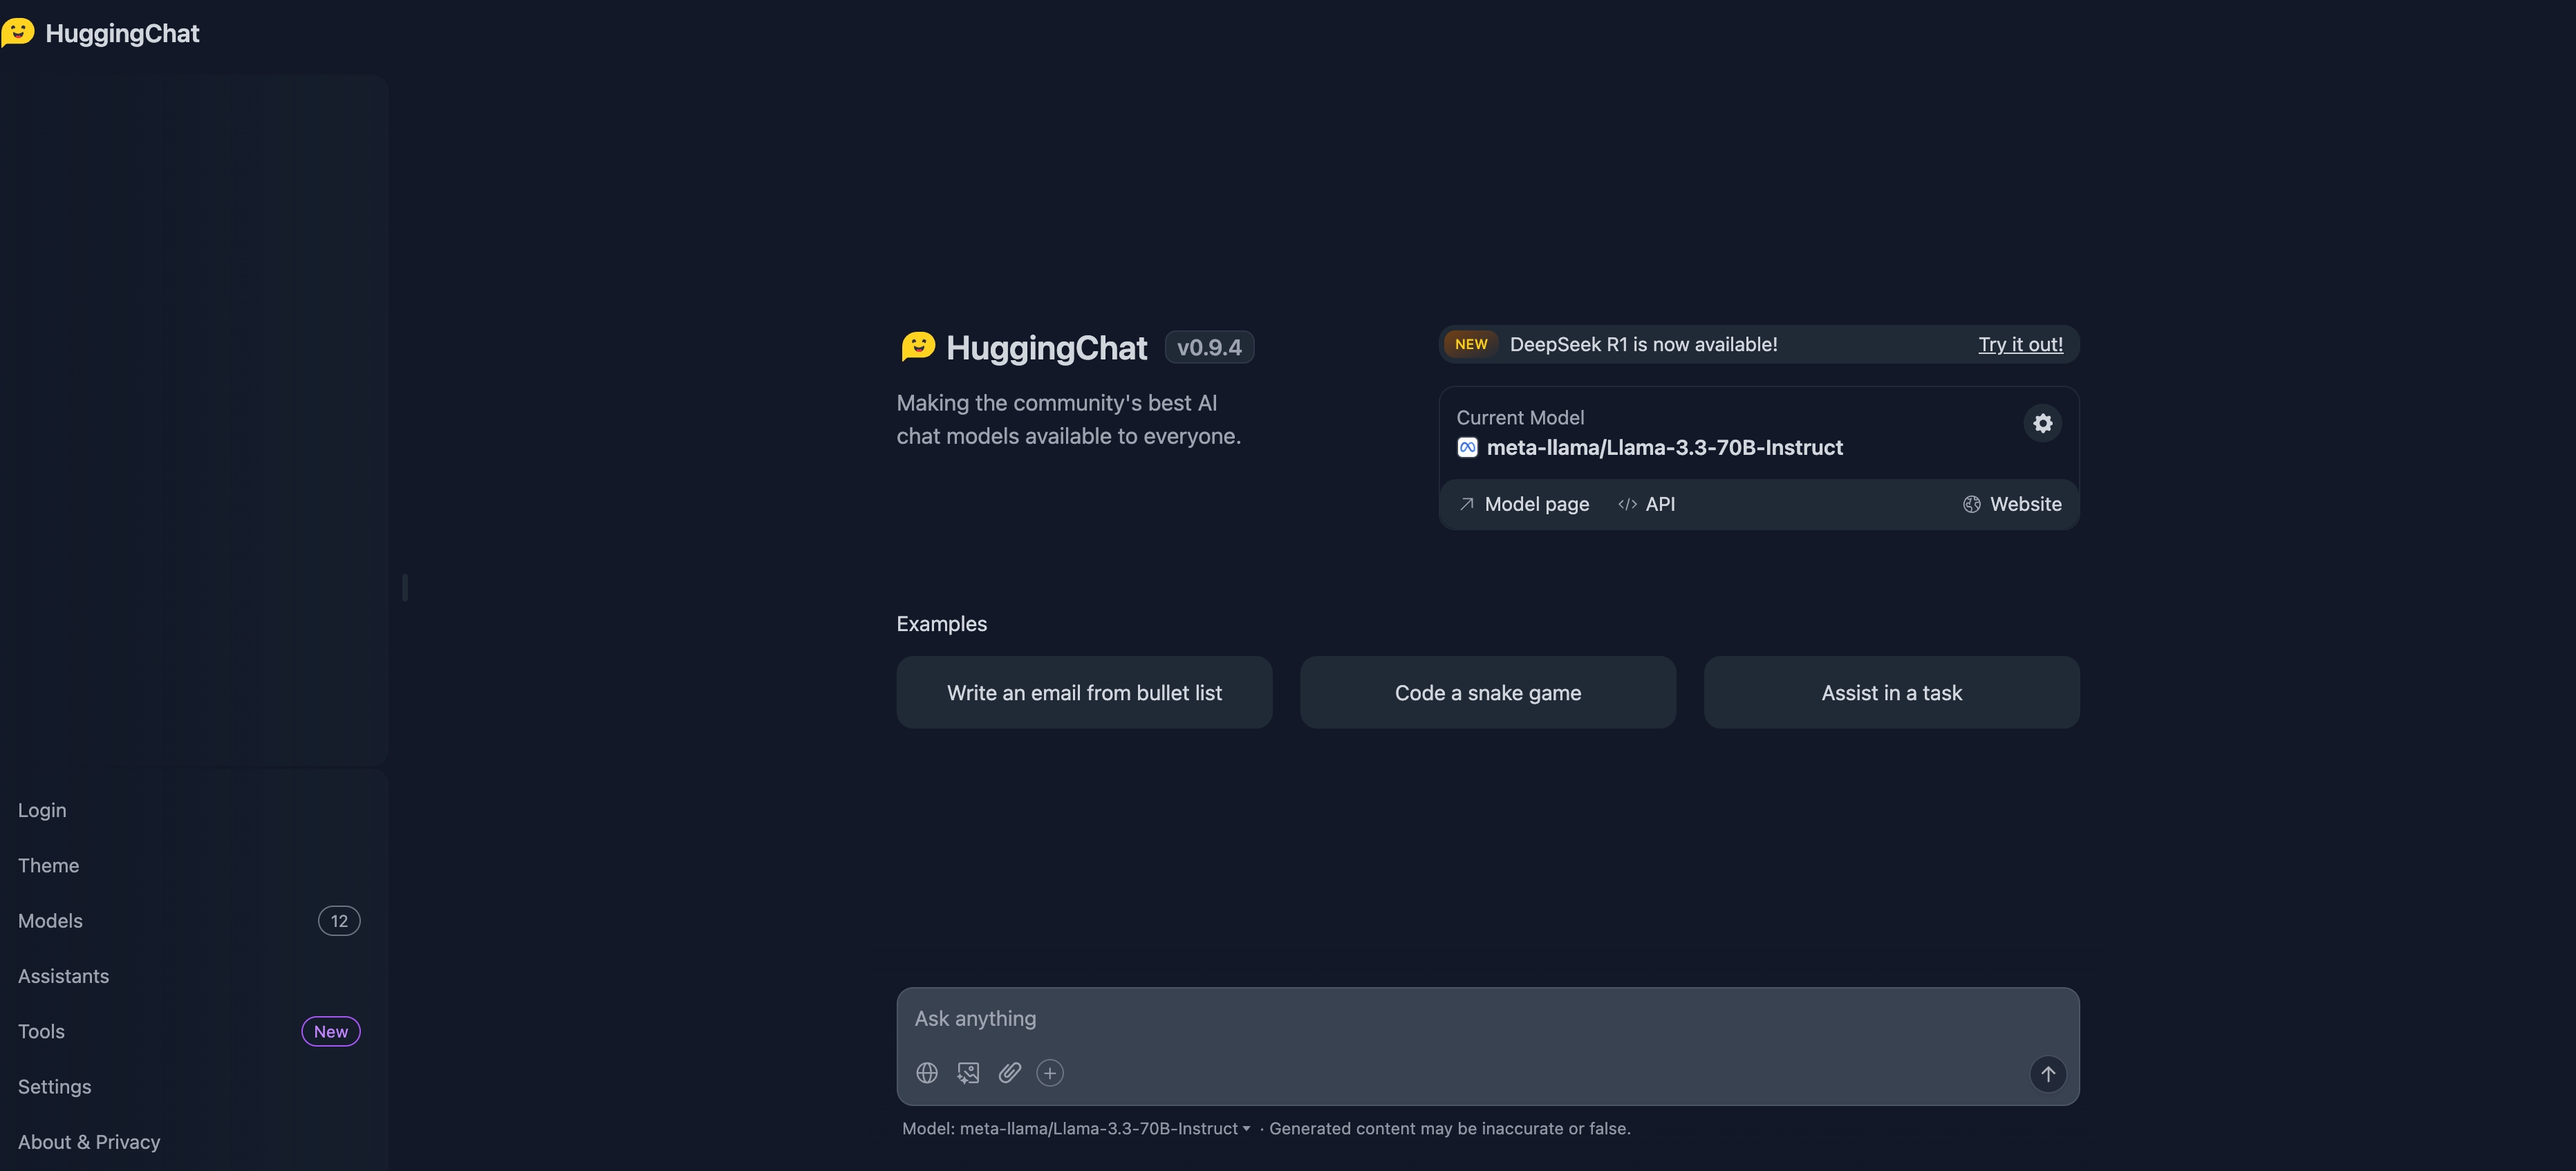
Task: Open the API link
Action: 1646,504
